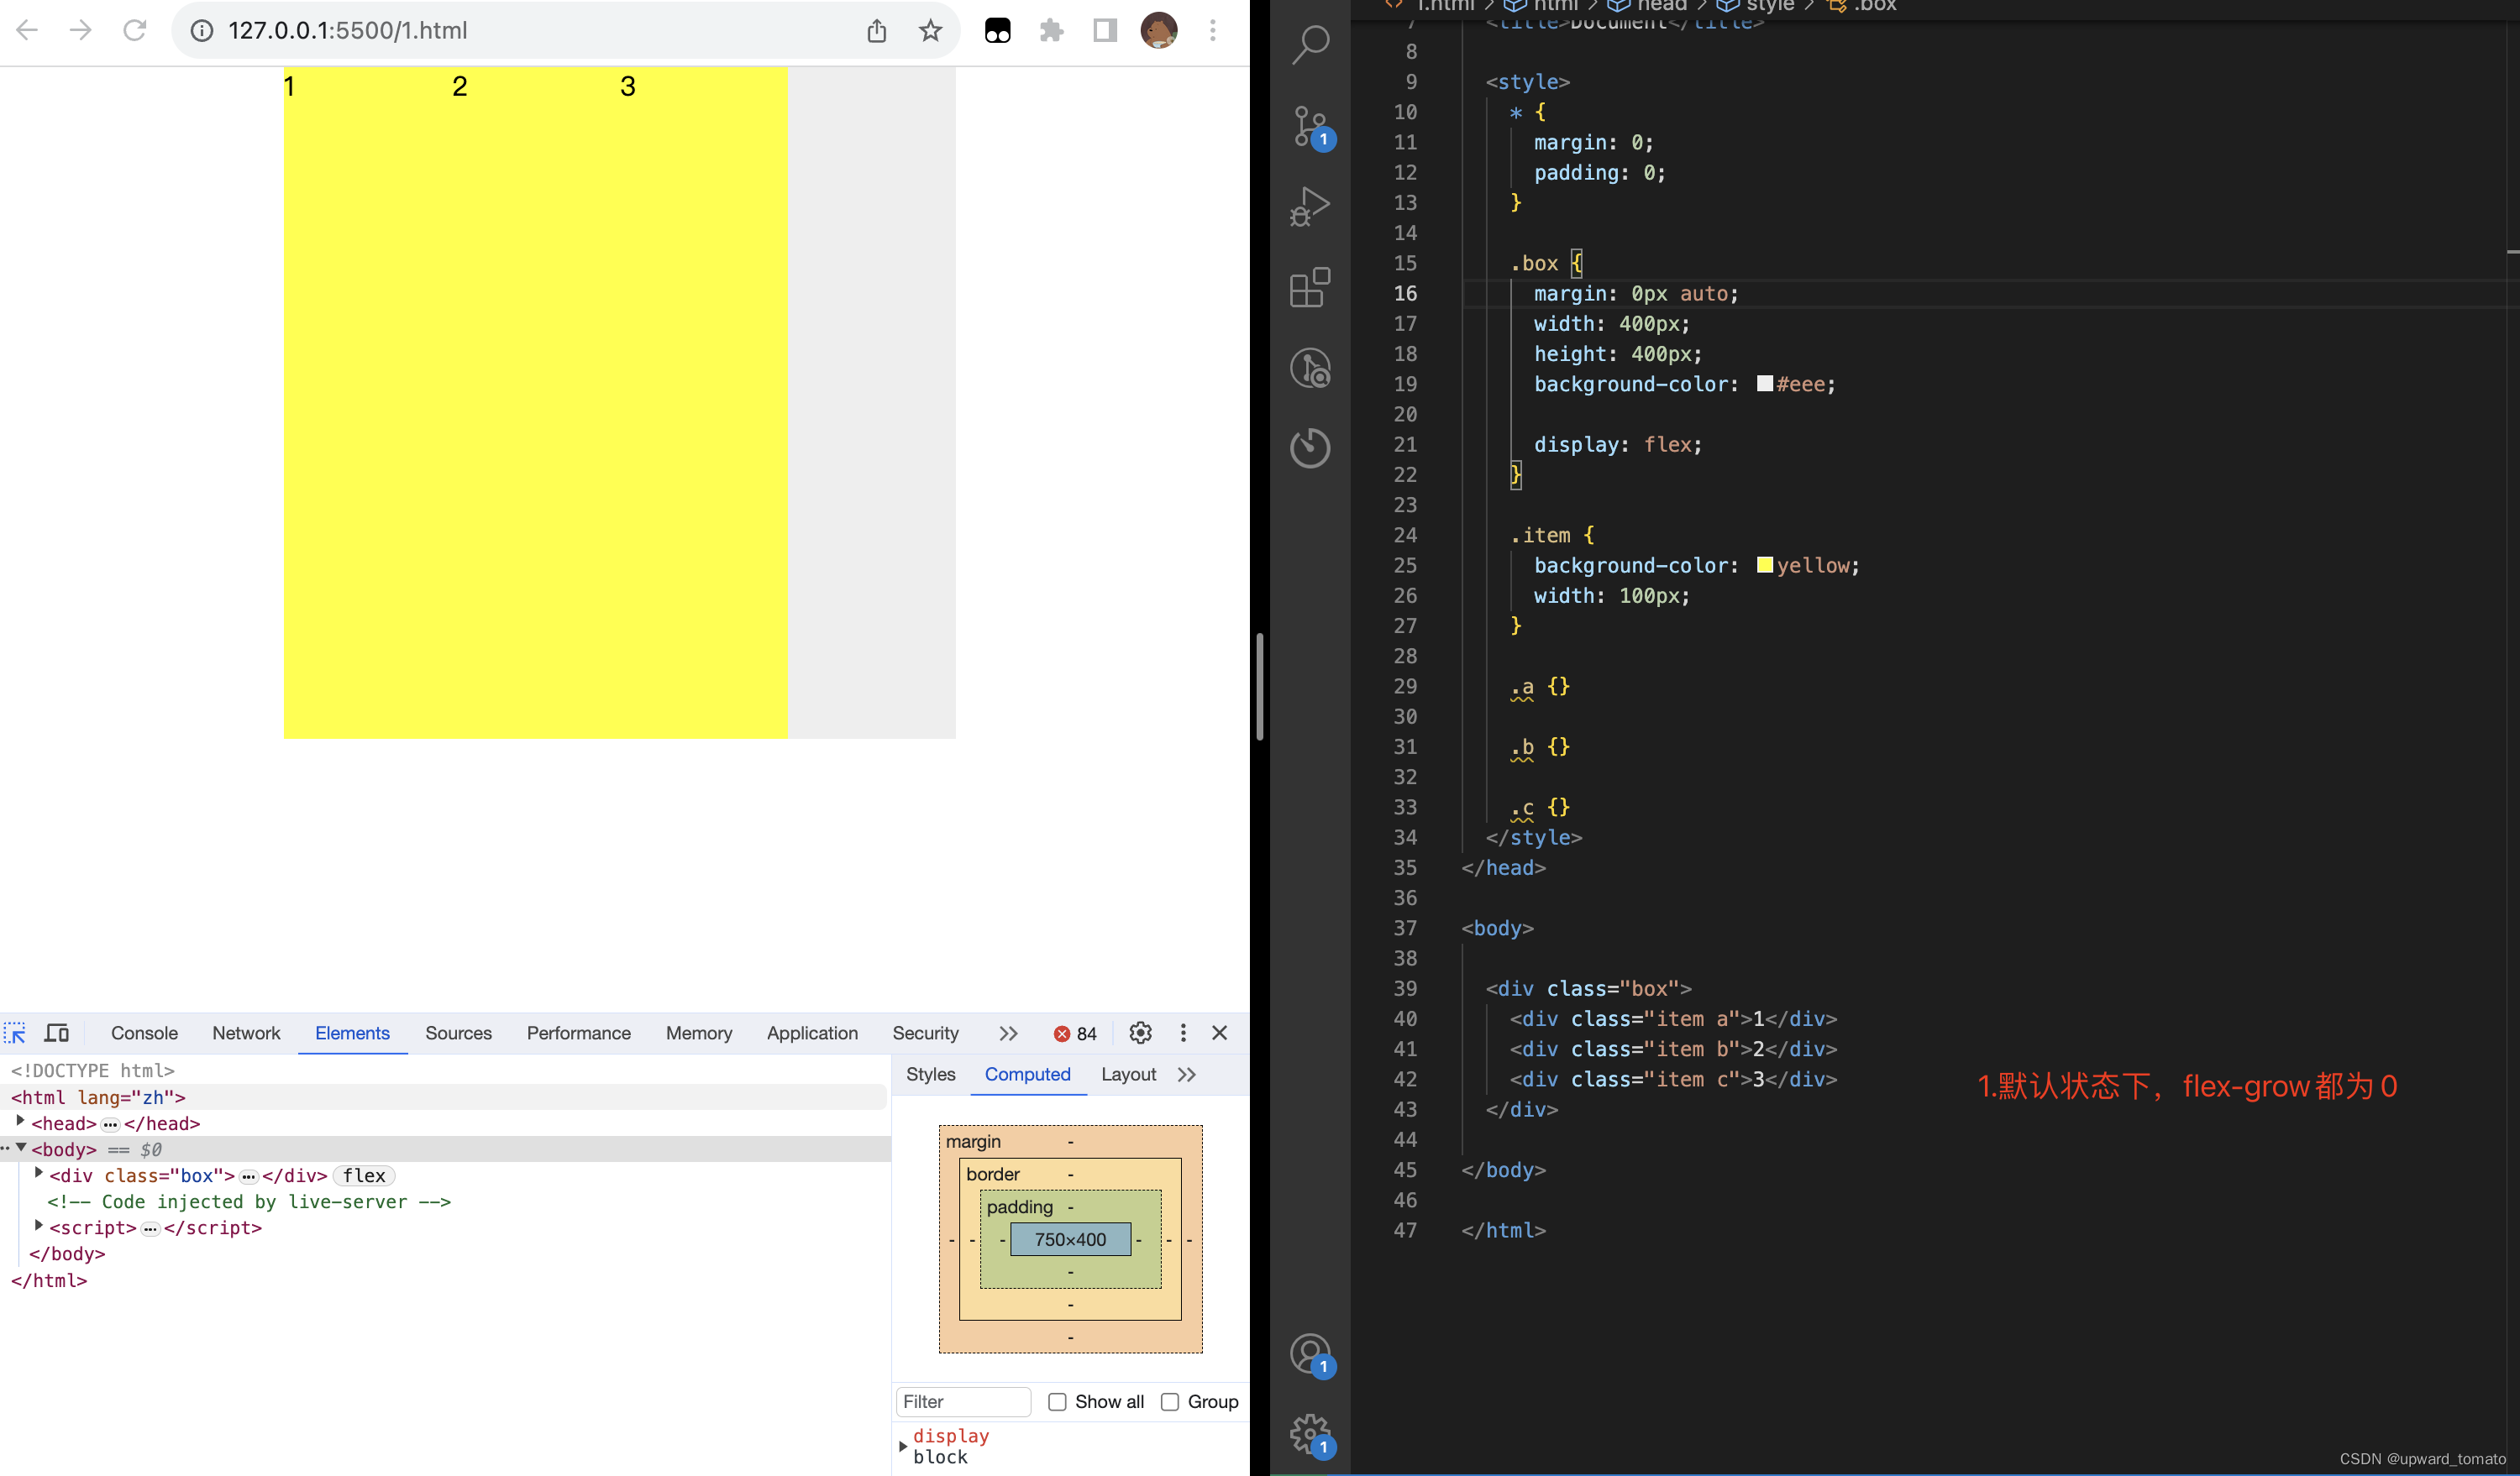Viewport: 2520px width, 1476px height.
Task: Select the Elements tab
Action: 352,1034
